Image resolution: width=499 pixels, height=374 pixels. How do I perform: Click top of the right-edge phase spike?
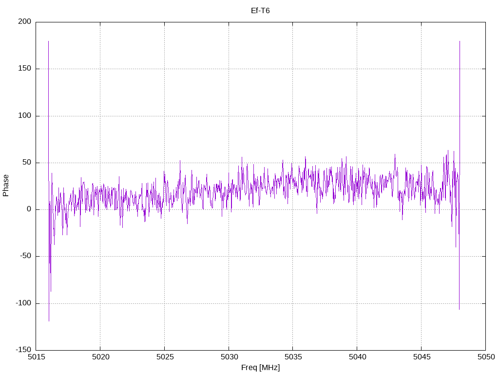(x=460, y=41)
